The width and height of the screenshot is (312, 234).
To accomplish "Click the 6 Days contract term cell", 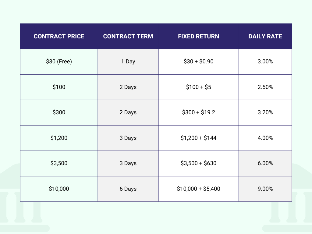I will click(128, 189).
